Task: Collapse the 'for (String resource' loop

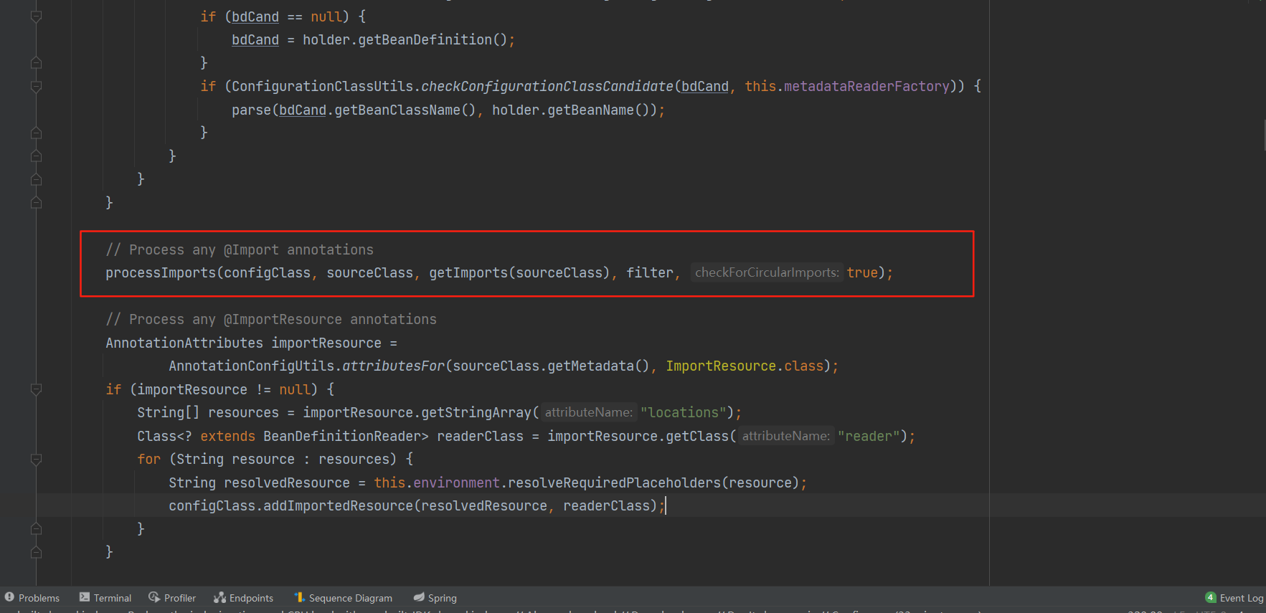Action: coord(36,460)
